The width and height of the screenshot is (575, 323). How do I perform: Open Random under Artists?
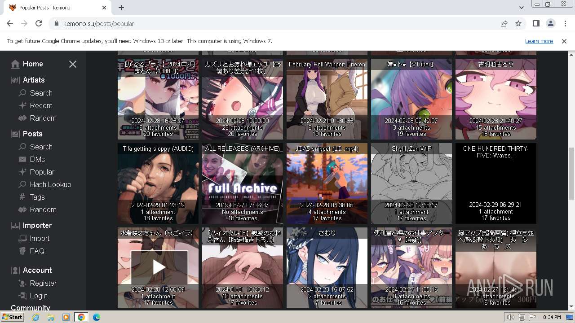click(37, 118)
